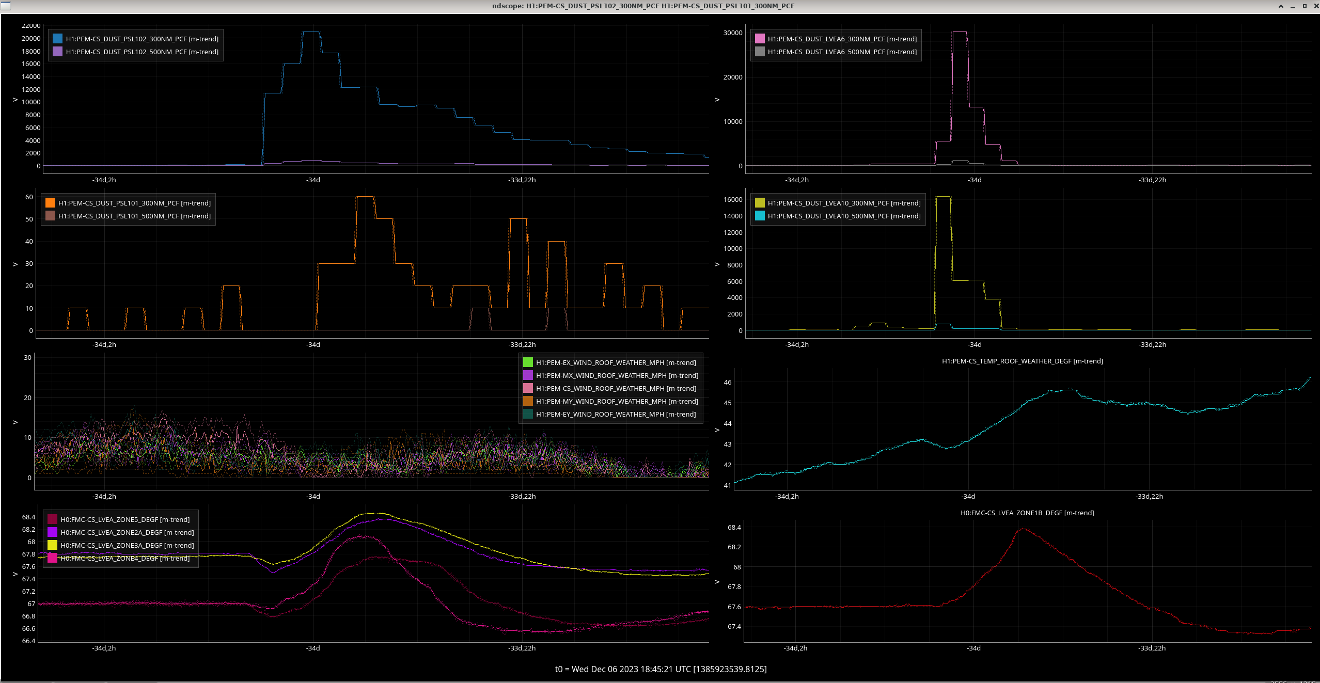
Task: Click -33d,22h tick label under LVEA10 plot
Action: coord(1152,344)
